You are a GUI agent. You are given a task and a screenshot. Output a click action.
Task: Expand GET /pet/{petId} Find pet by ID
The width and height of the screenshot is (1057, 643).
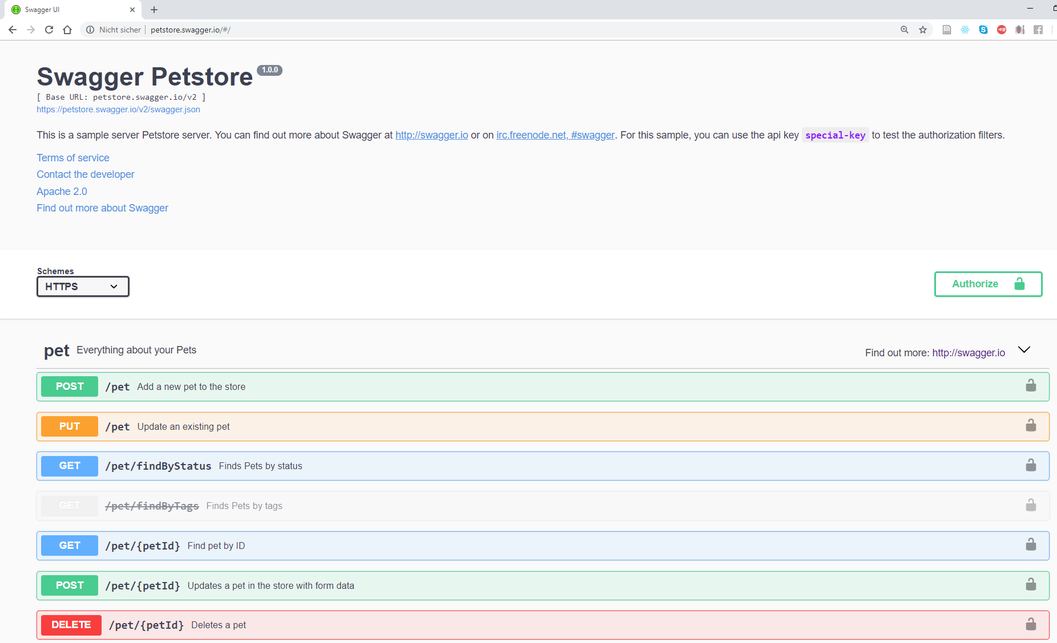point(543,546)
